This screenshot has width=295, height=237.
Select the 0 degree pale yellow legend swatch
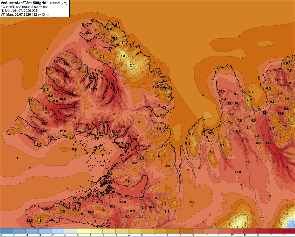83,231
